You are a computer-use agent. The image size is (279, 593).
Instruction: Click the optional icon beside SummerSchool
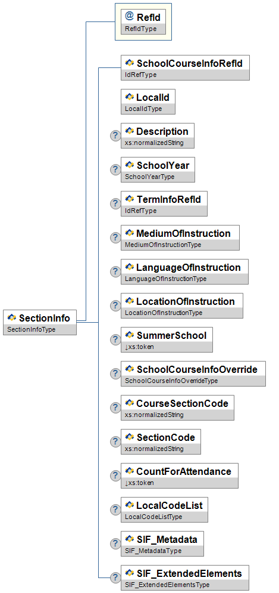click(115, 339)
